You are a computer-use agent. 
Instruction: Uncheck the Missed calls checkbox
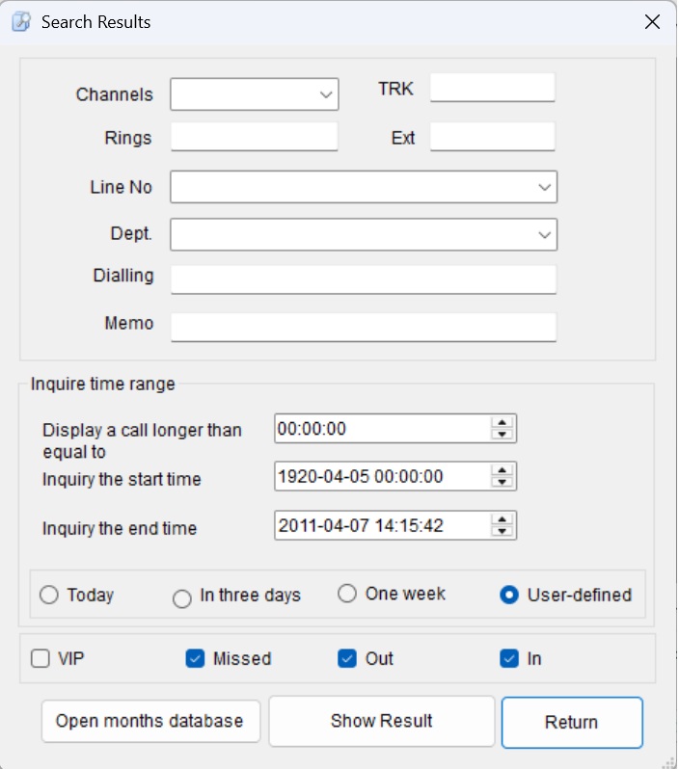tap(195, 659)
